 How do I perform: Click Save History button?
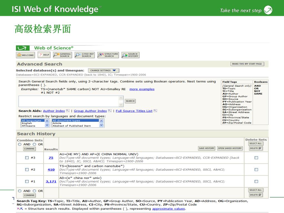point(206,148)
